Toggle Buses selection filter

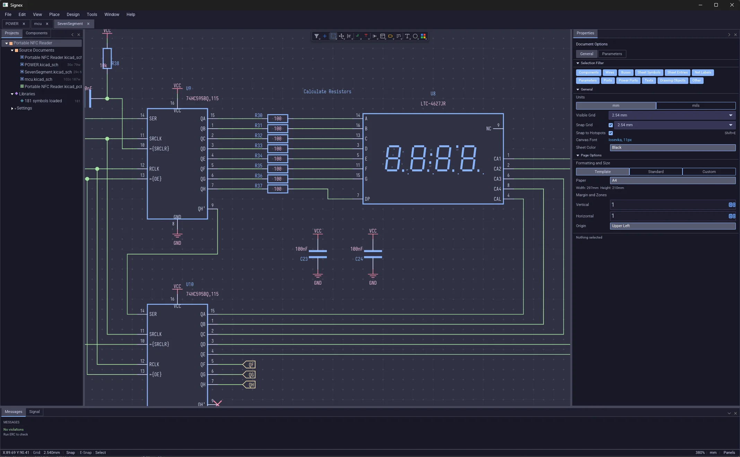point(626,72)
